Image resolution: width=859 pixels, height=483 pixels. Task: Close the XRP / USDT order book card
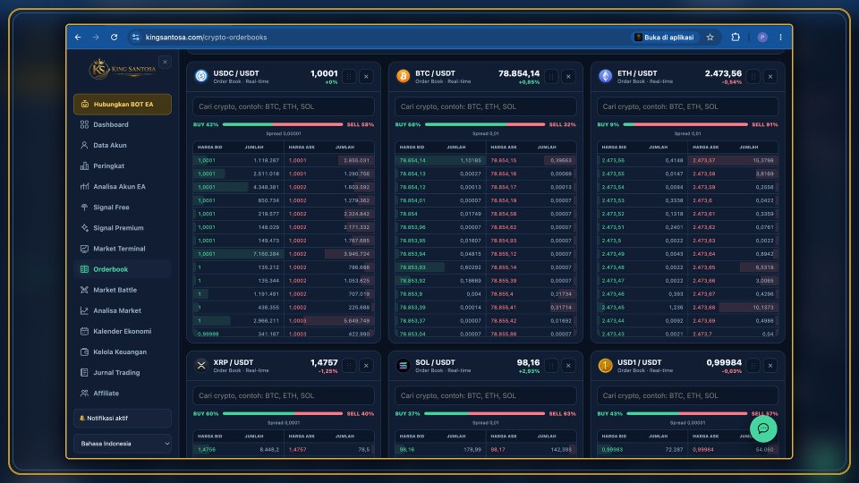[x=367, y=366]
